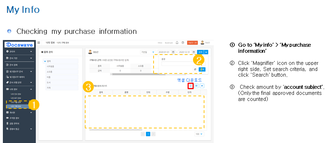Image resolution: width=329 pixels, height=143 pixels.
Task: Expand the 관리자 sidebar menu
Action: tap(19, 51)
